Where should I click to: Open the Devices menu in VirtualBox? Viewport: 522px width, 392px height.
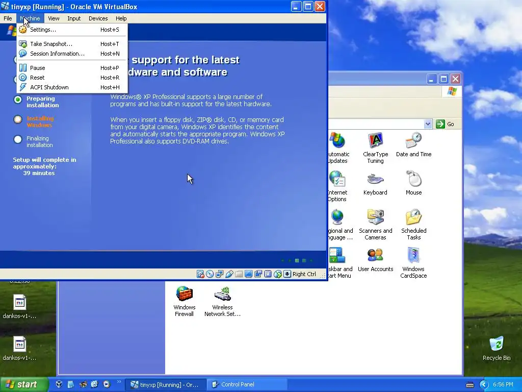(98, 18)
